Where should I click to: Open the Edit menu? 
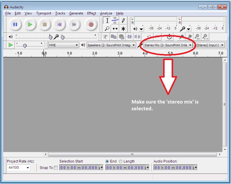18,13
